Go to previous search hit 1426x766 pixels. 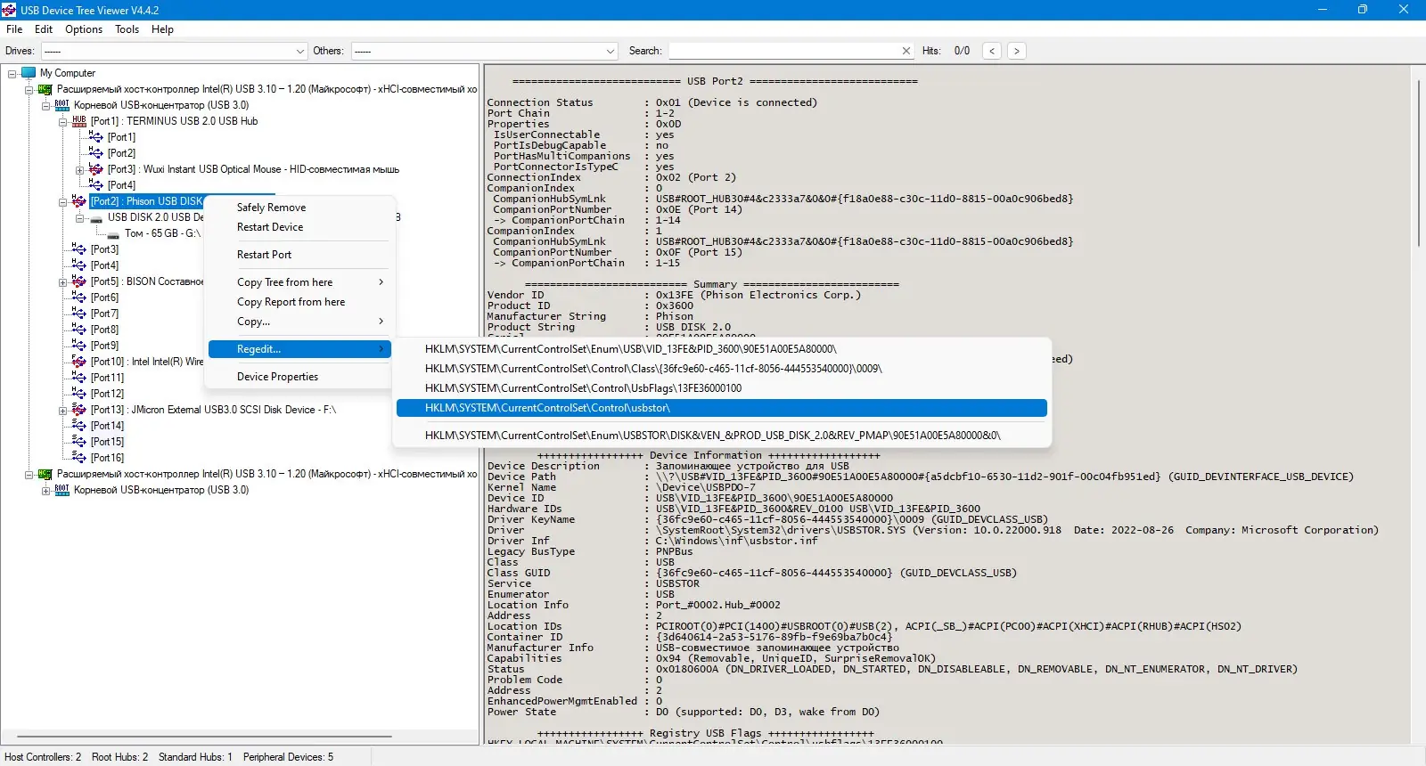click(992, 51)
